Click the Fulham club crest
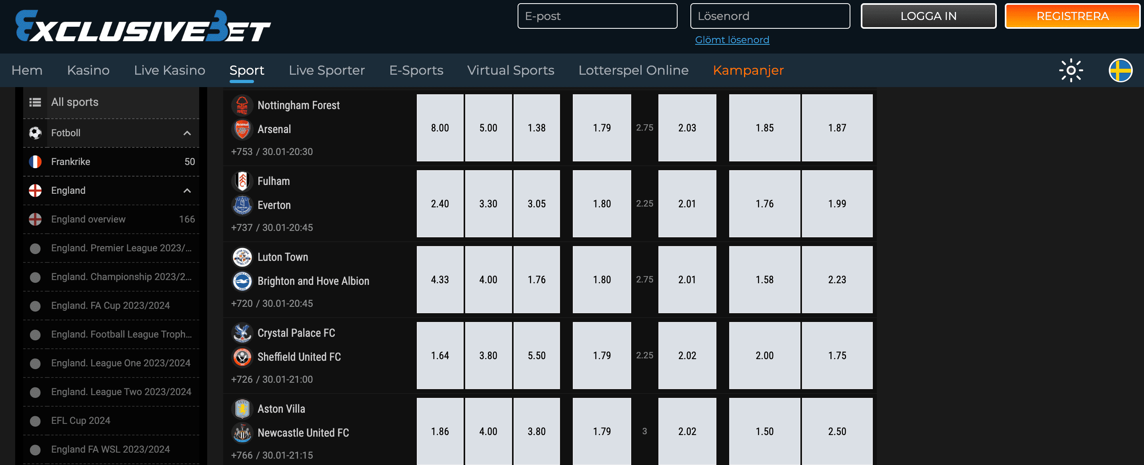 click(x=242, y=181)
